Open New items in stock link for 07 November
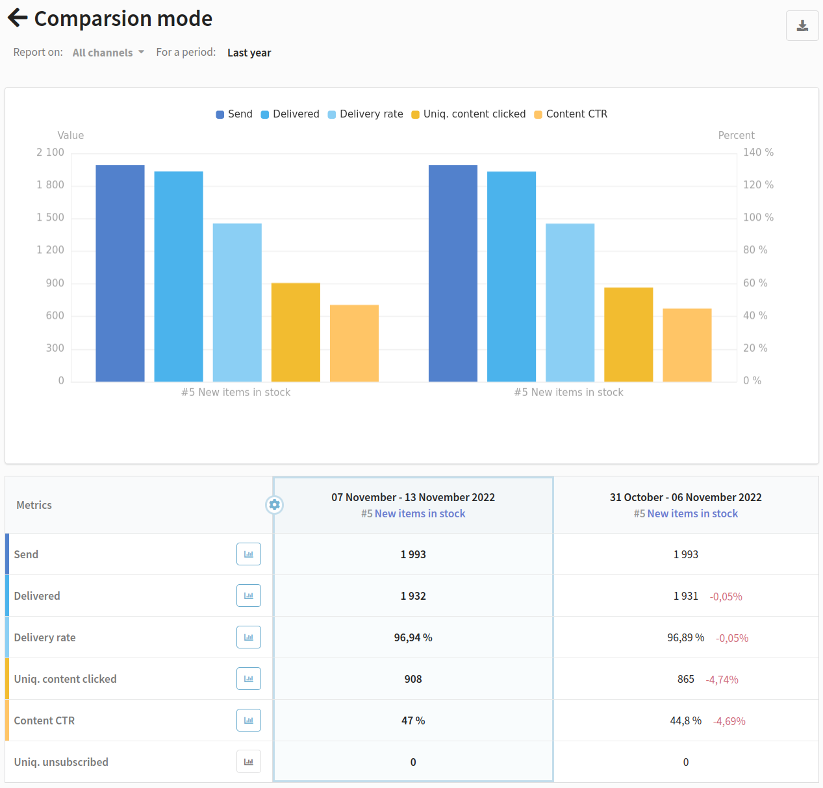Screen dimensions: 823x788 (x=420, y=513)
